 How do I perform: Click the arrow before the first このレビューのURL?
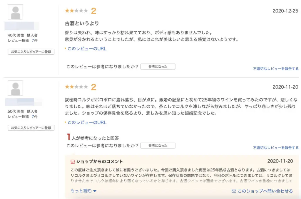click(x=66, y=48)
